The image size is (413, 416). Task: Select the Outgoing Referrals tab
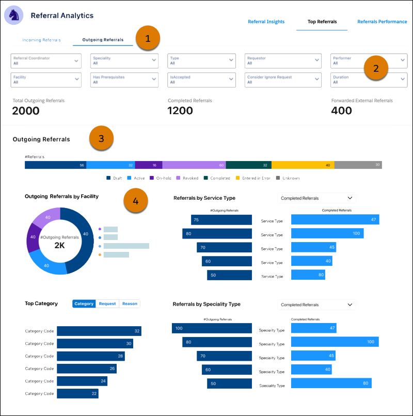[103, 40]
